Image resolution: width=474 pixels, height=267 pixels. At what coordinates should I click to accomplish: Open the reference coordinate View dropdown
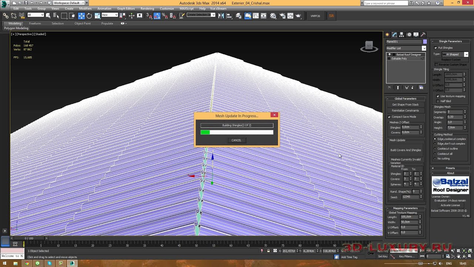point(110,15)
